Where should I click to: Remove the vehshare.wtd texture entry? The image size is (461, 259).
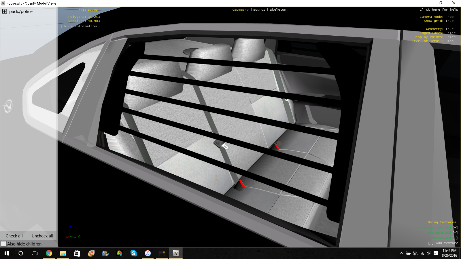pos(455,233)
